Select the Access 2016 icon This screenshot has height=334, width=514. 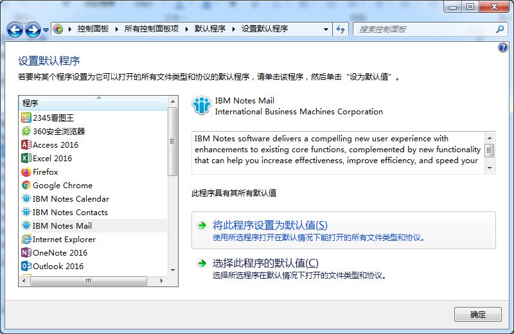coord(26,145)
